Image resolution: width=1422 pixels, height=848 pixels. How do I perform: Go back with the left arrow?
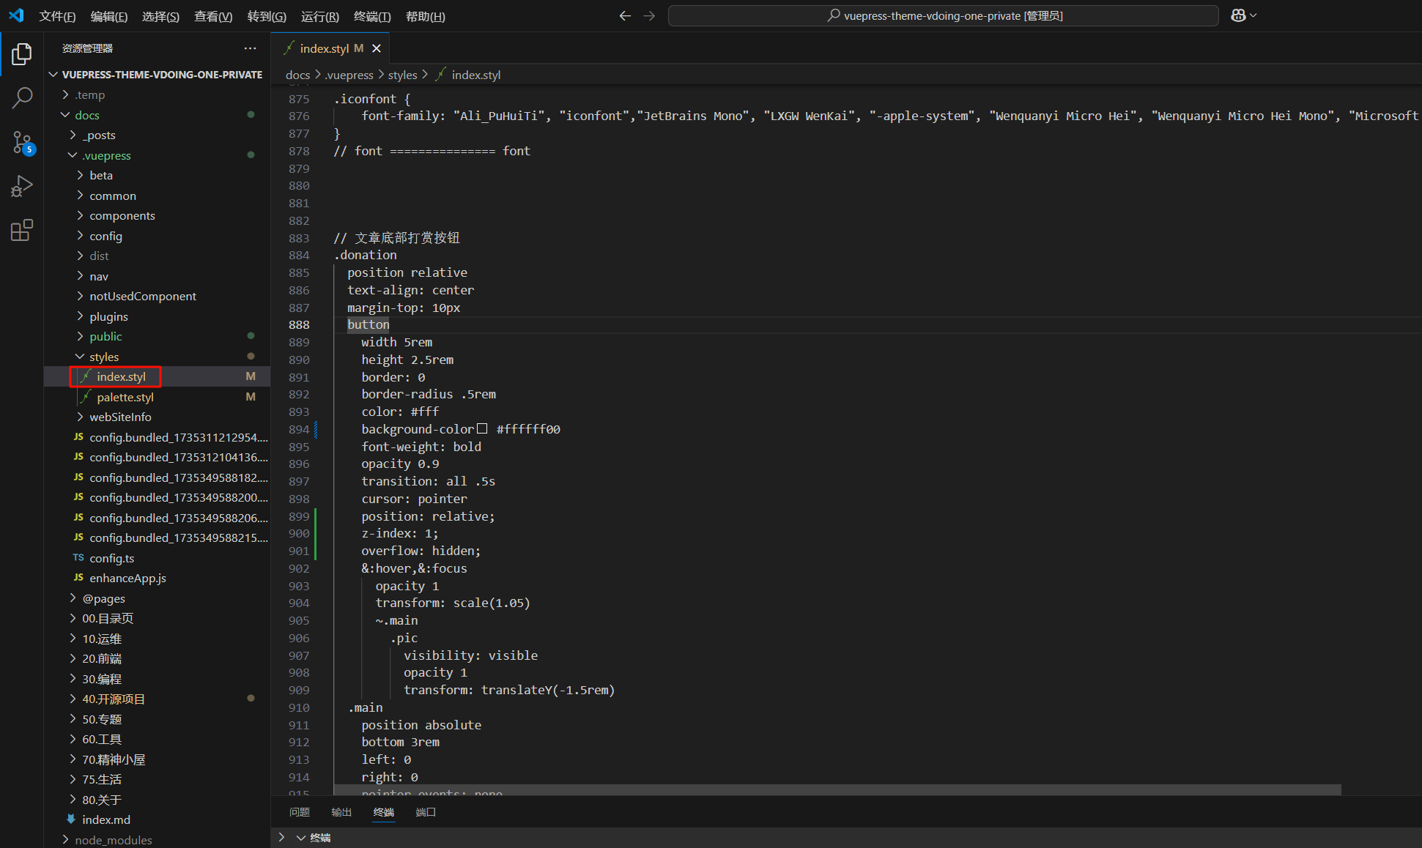click(625, 15)
